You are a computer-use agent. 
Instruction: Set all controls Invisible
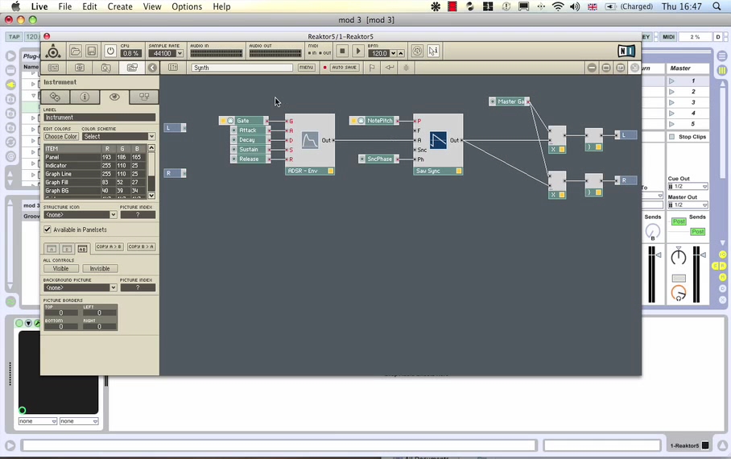[x=100, y=269]
